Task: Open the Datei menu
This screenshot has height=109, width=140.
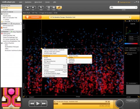Action: [x=21, y=2]
